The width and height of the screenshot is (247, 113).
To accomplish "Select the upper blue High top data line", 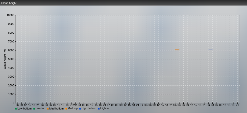I will 210,45.
